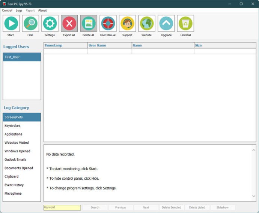Image resolution: width=259 pixels, height=213 pixels.
Task: Open the Control menu
Action: tap(7, 10)
